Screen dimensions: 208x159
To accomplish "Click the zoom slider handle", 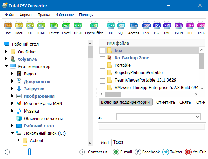I will pos(30,152).
